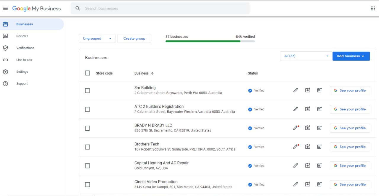Image resolution: width=379 pixels, height=196 pixels.
Task: Edit Cinect Video Production info
Action: point(296,184)
